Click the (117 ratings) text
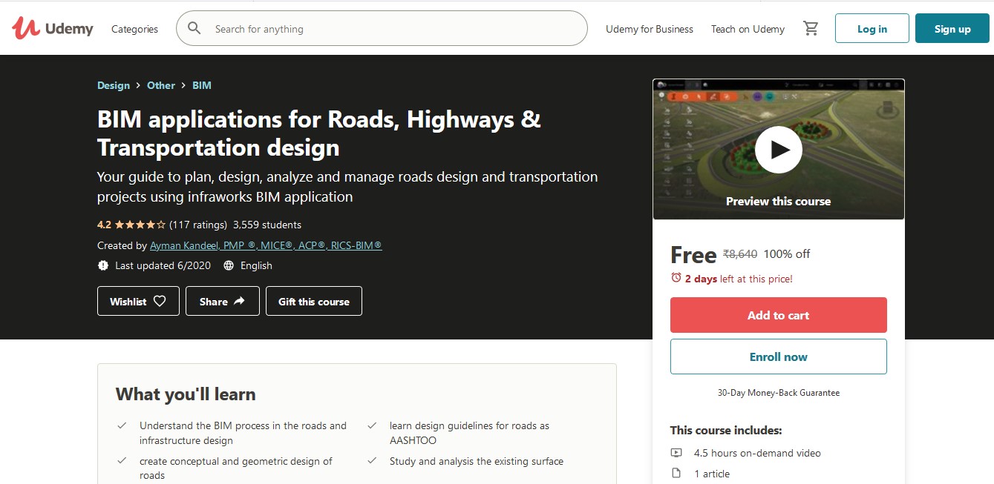The height and width of the screenshot is (484, 994). click(x=198, y=225)
